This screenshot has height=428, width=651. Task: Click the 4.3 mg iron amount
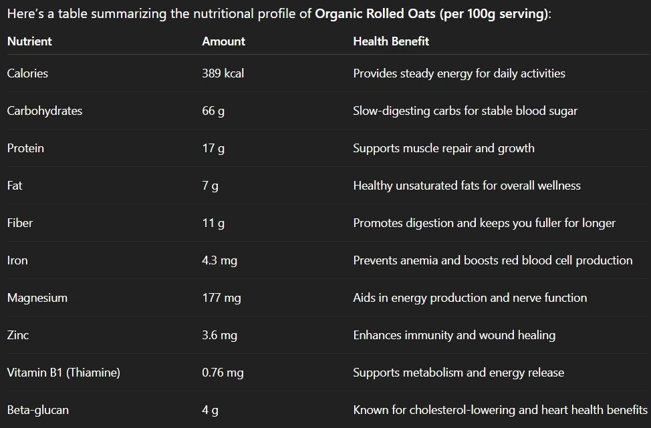[219, 260]
